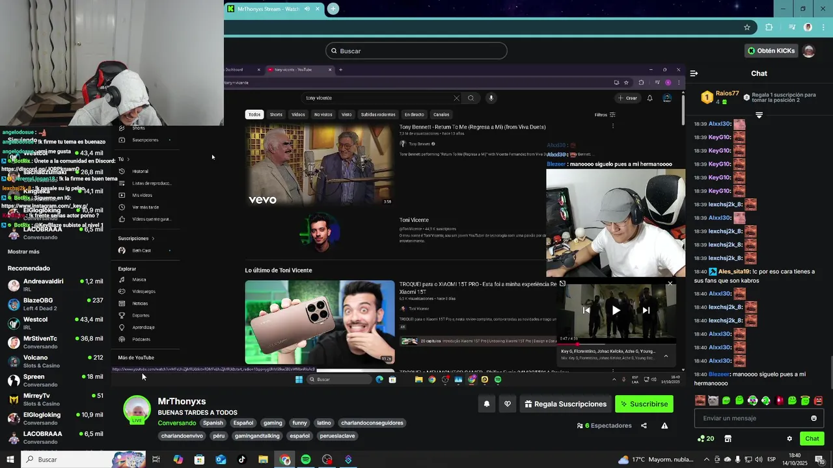Open Tony Bennett Vevo video thumbnail

point(320,165)
